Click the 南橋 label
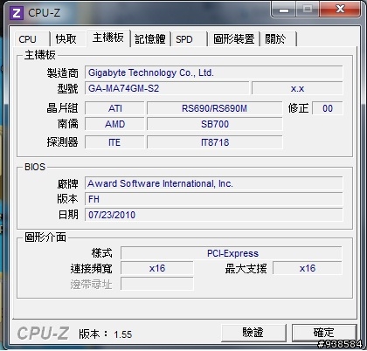Screen dimensions: 367x351 pyautogui.click(x=68, y=124)
